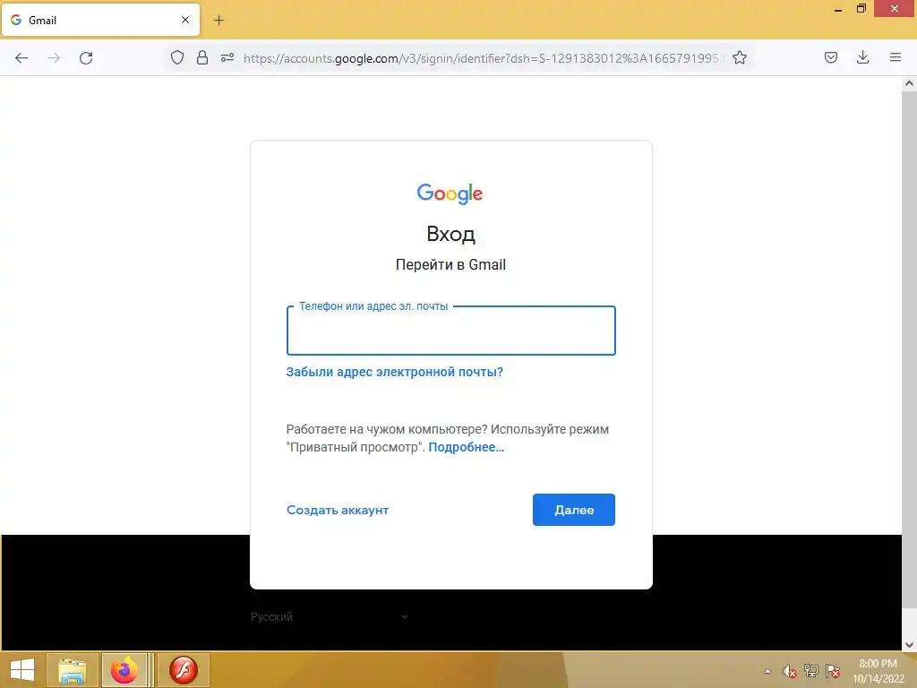Expand the 'Русский' language dropdown
The height and width of the screenshot is (688, 917).
coord(330,617)
